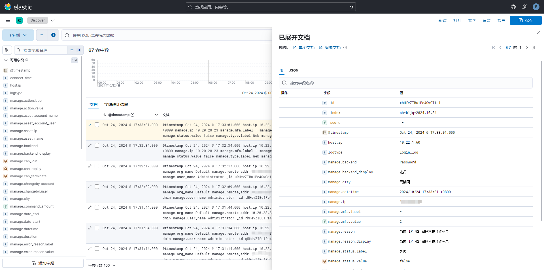Screen dimensions: 544x270
Task: Click Alerts in top menu
Action: tap(486, 20)
